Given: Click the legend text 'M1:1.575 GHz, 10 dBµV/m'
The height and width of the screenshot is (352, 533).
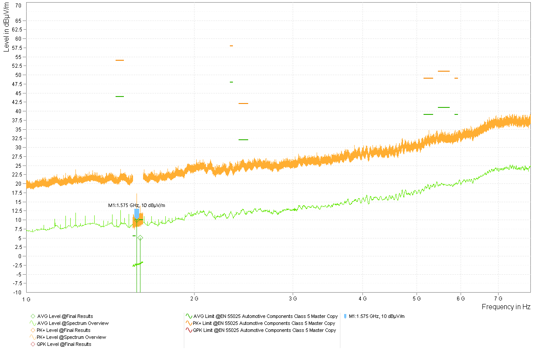Looking at the screenshot, I should click(x=377, y=316).
